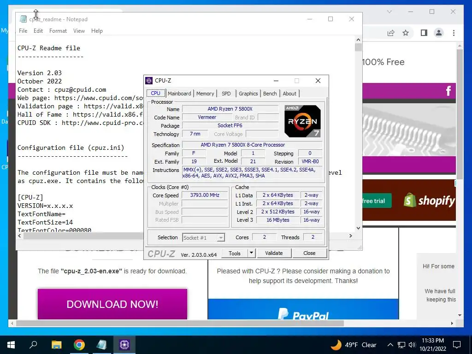Open the About tab in CPU-Z
This screenshot has height=354, width=472.
[289, 93]
